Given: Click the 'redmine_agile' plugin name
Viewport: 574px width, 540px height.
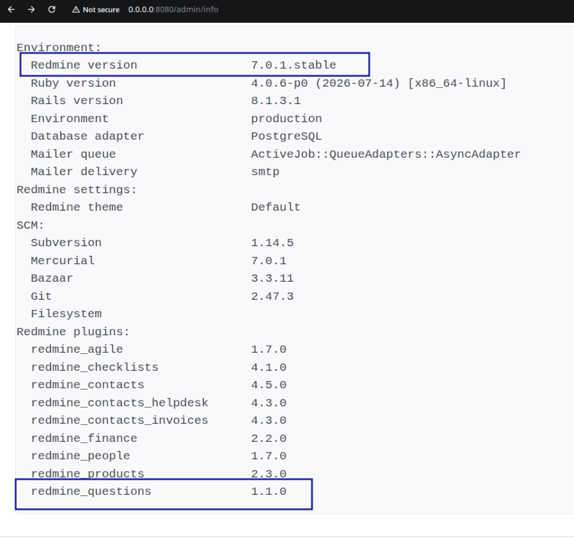Looking at the screenshot, I should point(77,349).
